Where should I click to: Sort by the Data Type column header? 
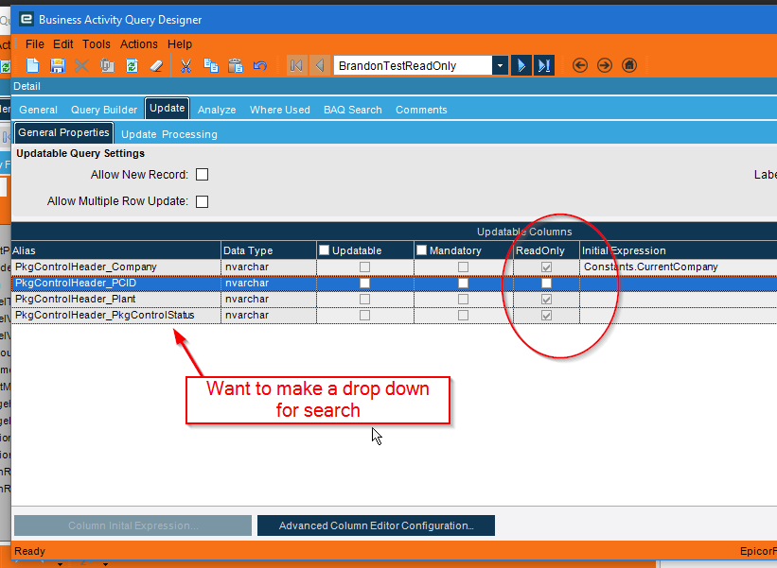click(x=269, y=250)
